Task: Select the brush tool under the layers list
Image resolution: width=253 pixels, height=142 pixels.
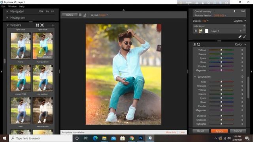Action: [x=244, y=37]
